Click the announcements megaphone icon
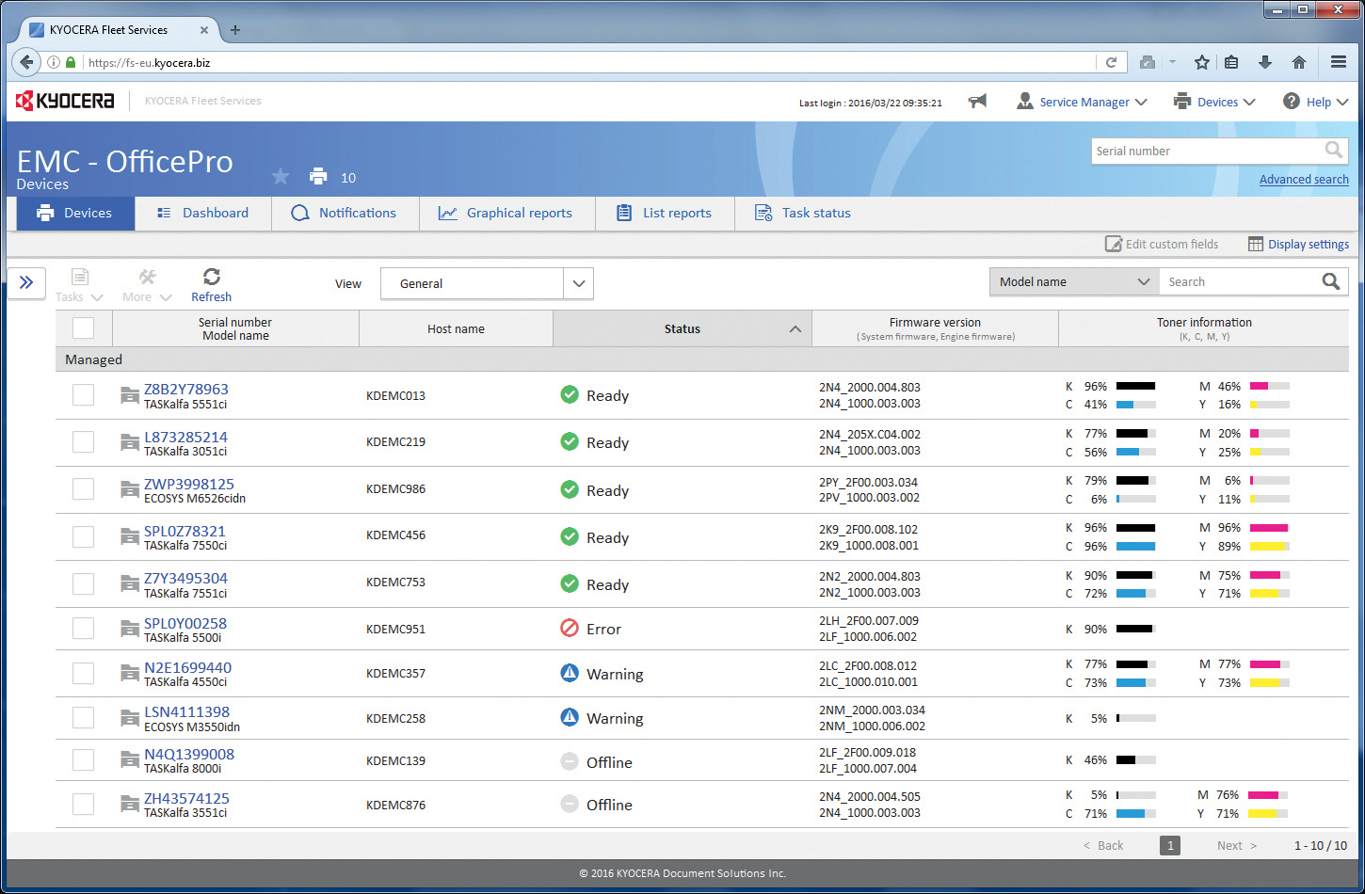 978,102
